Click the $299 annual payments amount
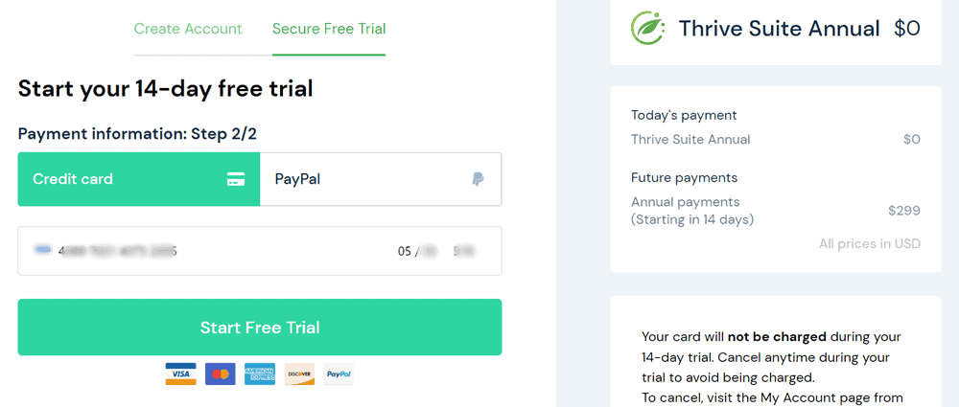This screenshot has width=959, height=407. (904, 211)
